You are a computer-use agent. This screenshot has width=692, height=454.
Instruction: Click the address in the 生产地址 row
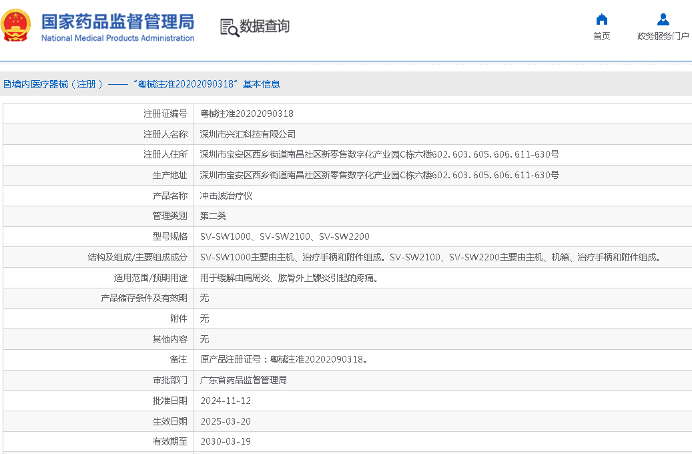pyautogui.click(x=379, y=175)
